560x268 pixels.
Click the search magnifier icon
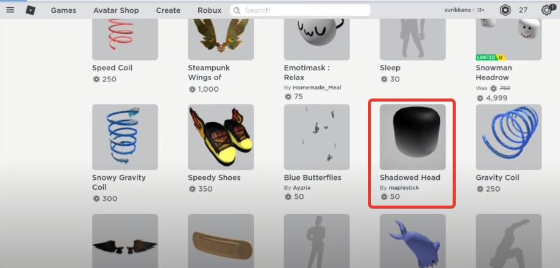pyautogui.click(x=237, y=10)
